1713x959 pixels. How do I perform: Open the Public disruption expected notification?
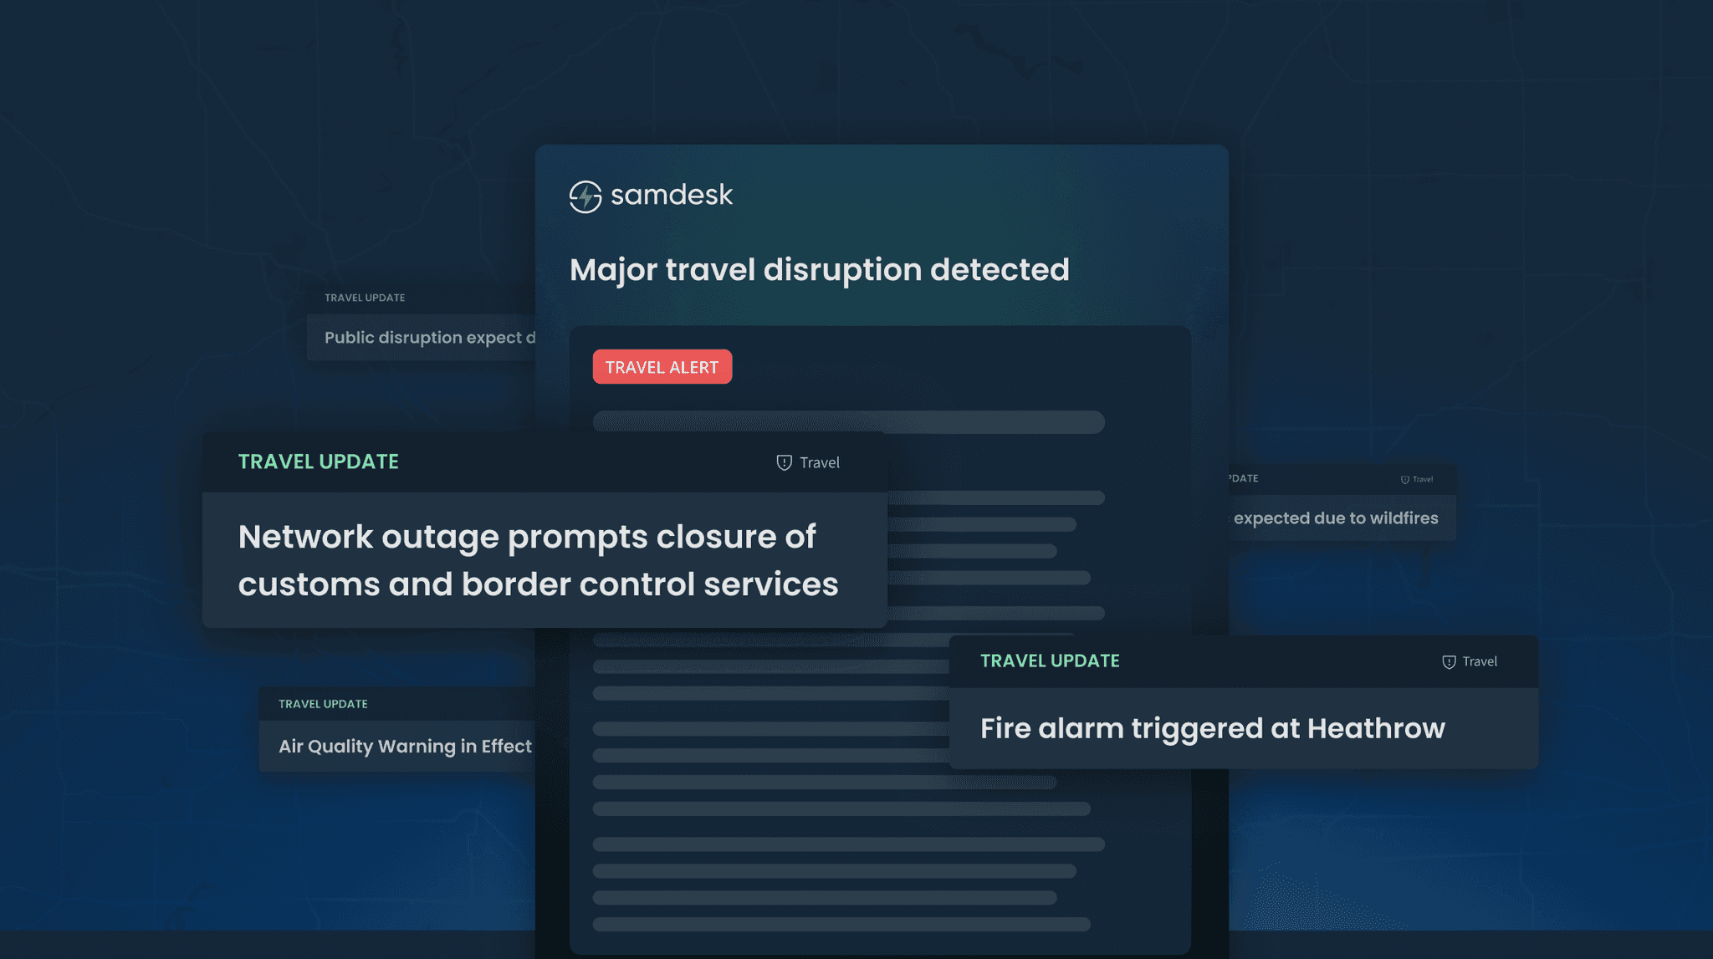tap(429, 337)
